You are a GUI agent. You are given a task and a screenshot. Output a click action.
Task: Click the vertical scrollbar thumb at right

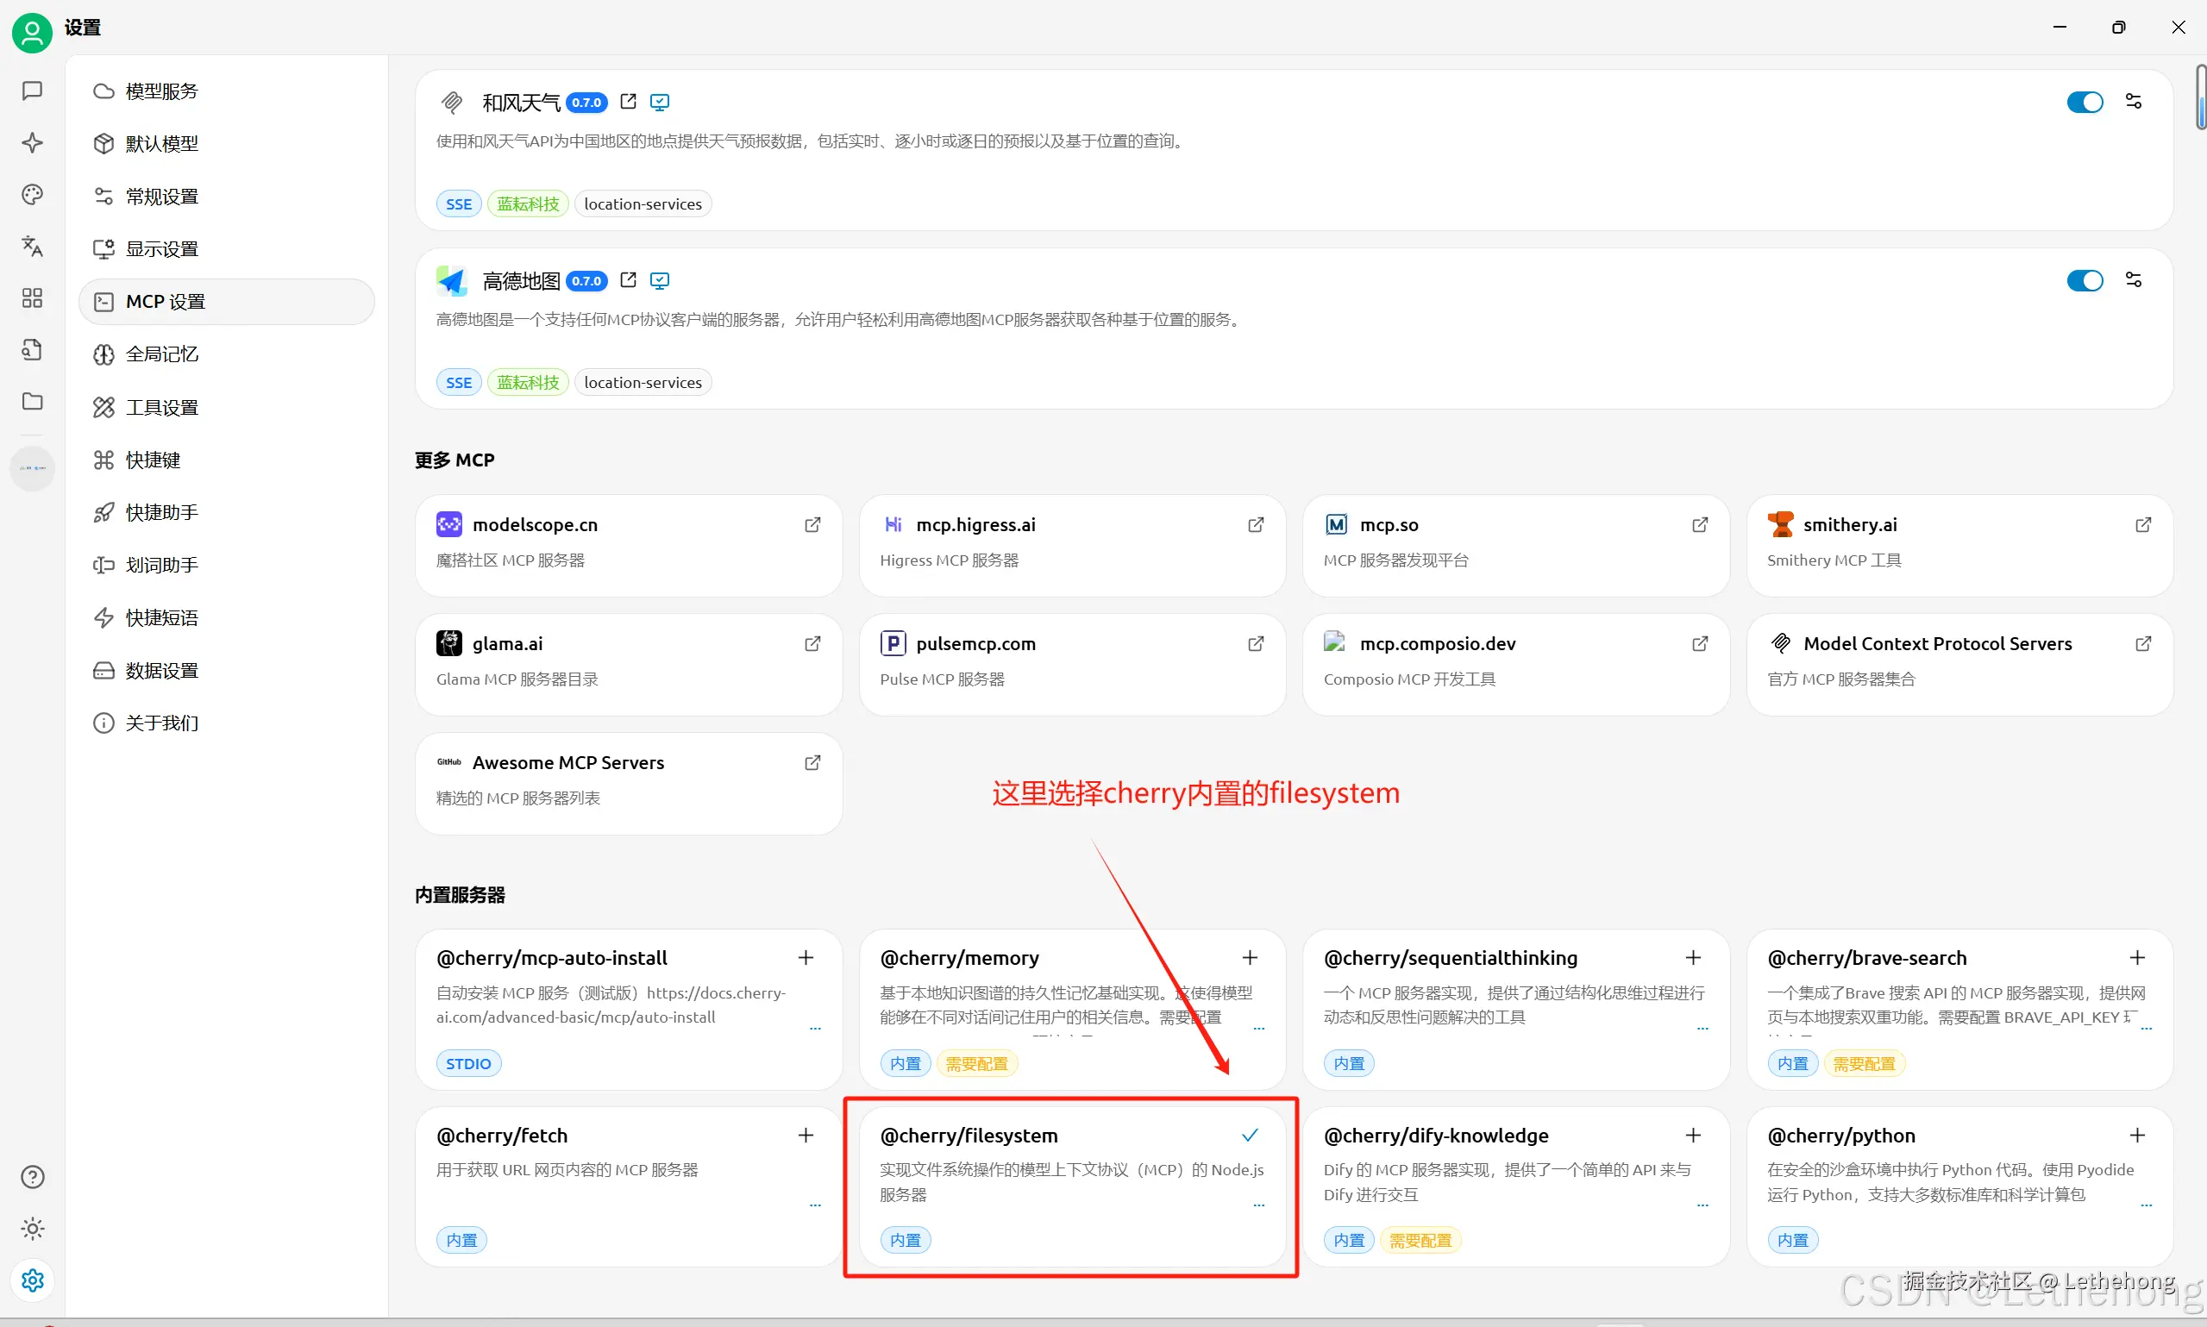click(2200, 97)
